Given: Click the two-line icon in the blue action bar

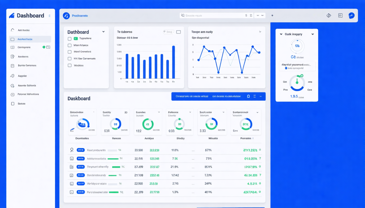Looking at the screenshot, I should (x=254, y=96).
